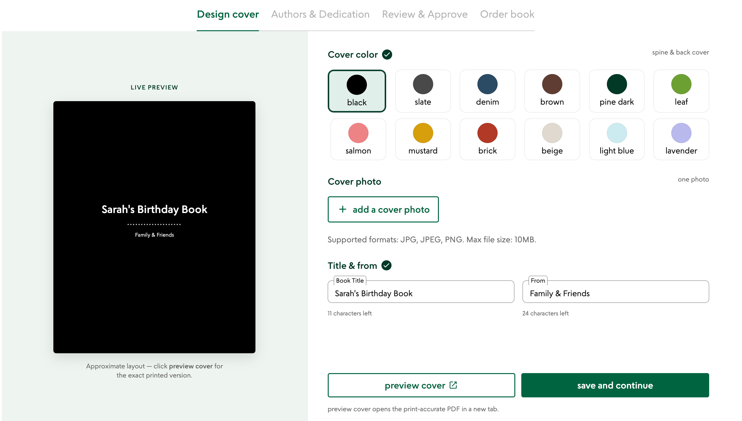Pick the denim cover color
The width and height of the screenshot is (742, 421).
click(488, 91)
